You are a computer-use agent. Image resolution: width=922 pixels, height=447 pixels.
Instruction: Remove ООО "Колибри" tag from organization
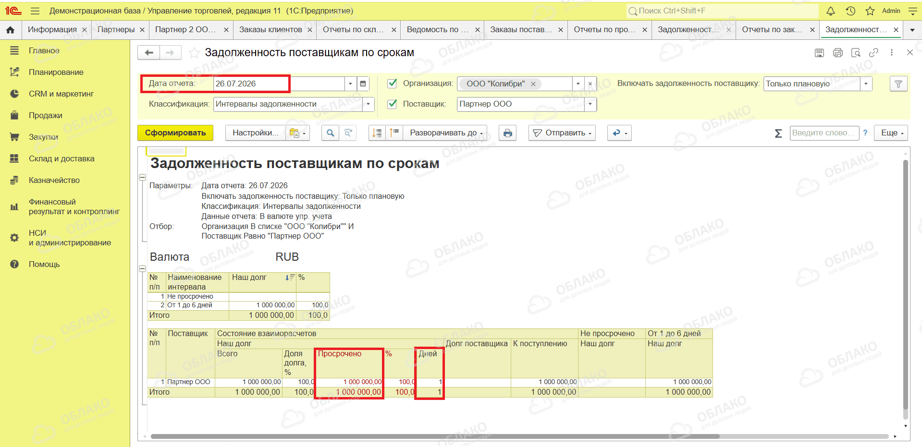pyautogui.click(x=533, y=84)
